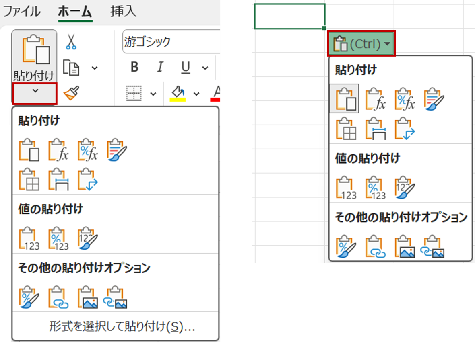Apply the red font color button
The width and height of the screenshot is (475, 342).
coord(215,93)
